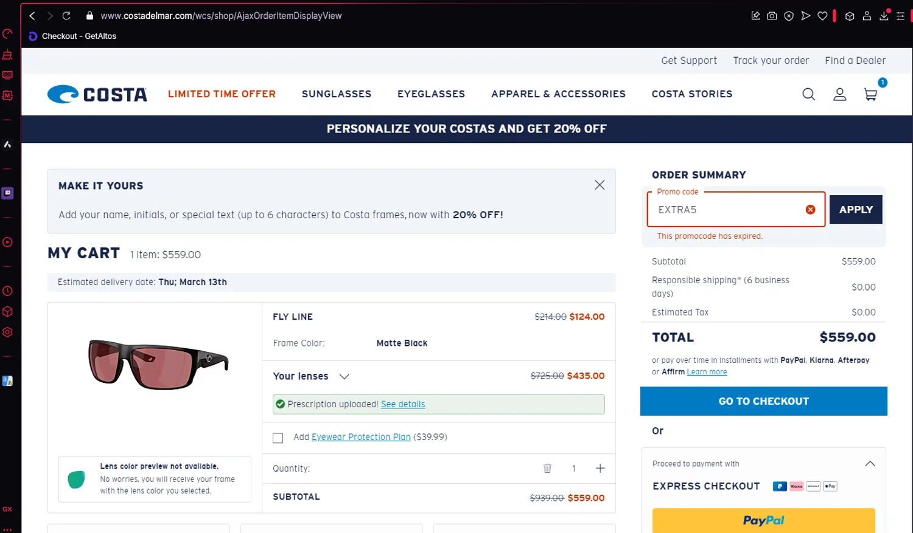Open downloads icon with red dot

click(884, 15)
